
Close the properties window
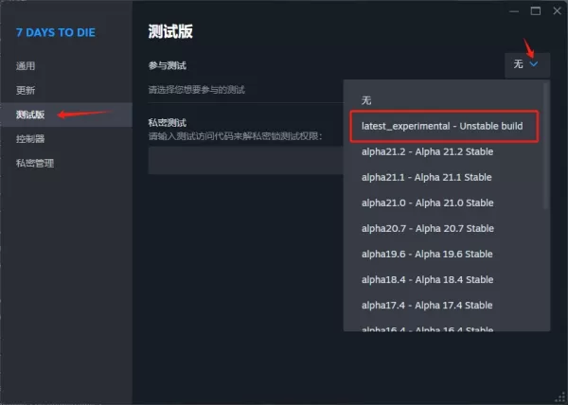(558, 11)
